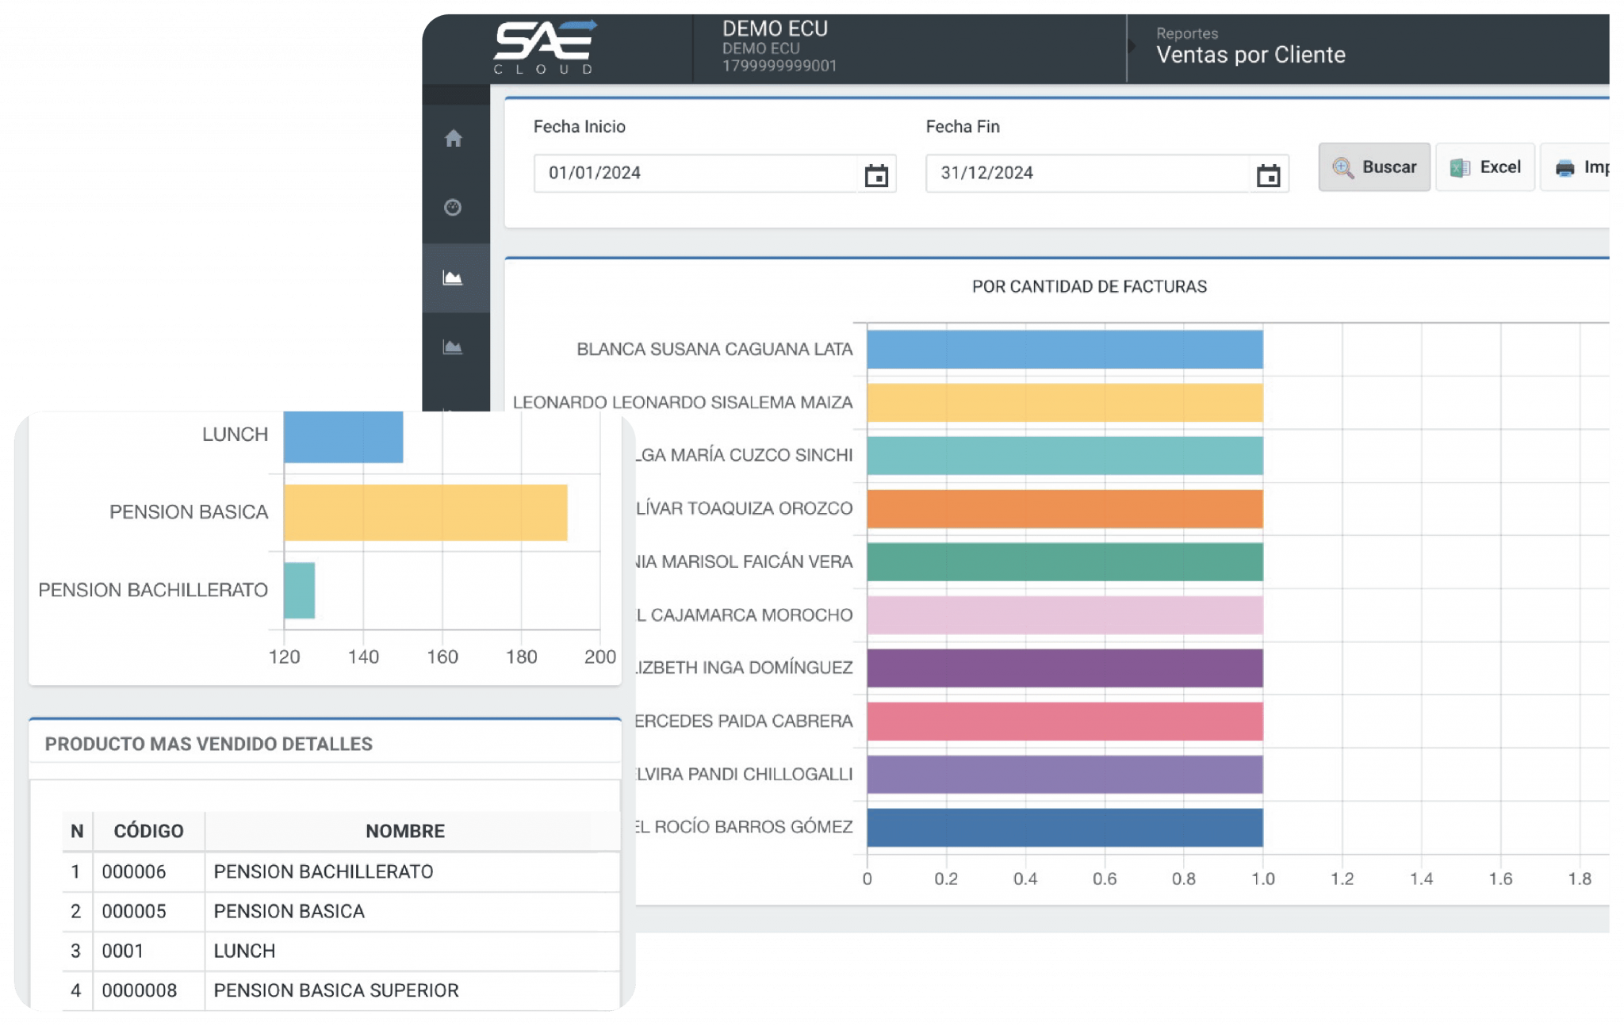Click the DEMO ECU company header
This screenshot has width=1624, height=1026.
coord(774,29)
